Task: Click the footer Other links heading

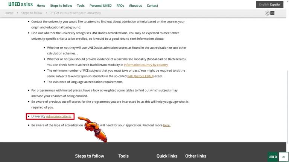Action: (196, 156)
